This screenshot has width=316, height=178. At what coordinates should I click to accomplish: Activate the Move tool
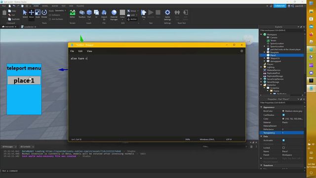(x=31, y=13)
